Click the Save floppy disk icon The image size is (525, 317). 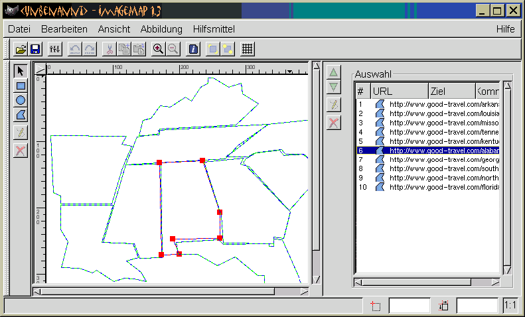(35, 49)
